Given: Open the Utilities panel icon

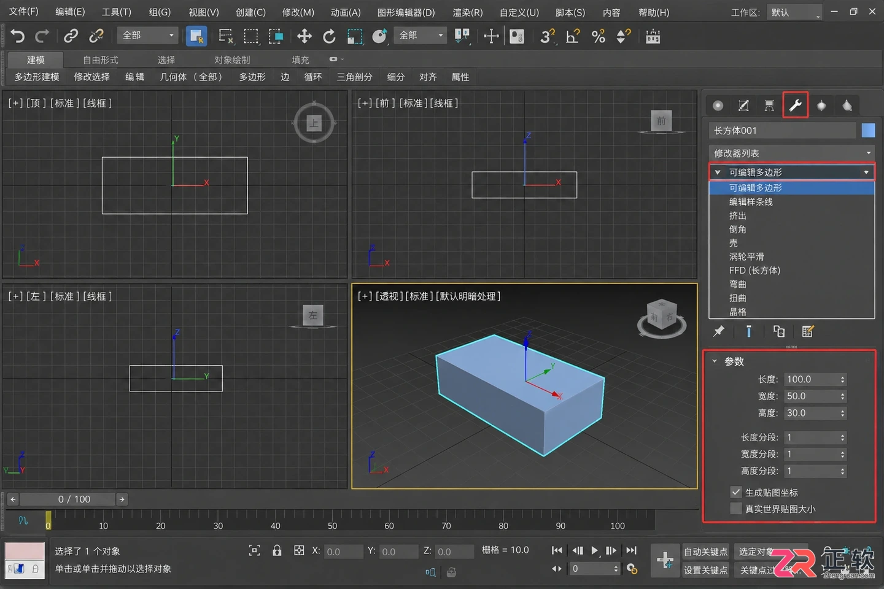Looking at the screenshot, I should pyautogui.click(x=847, y=106).
